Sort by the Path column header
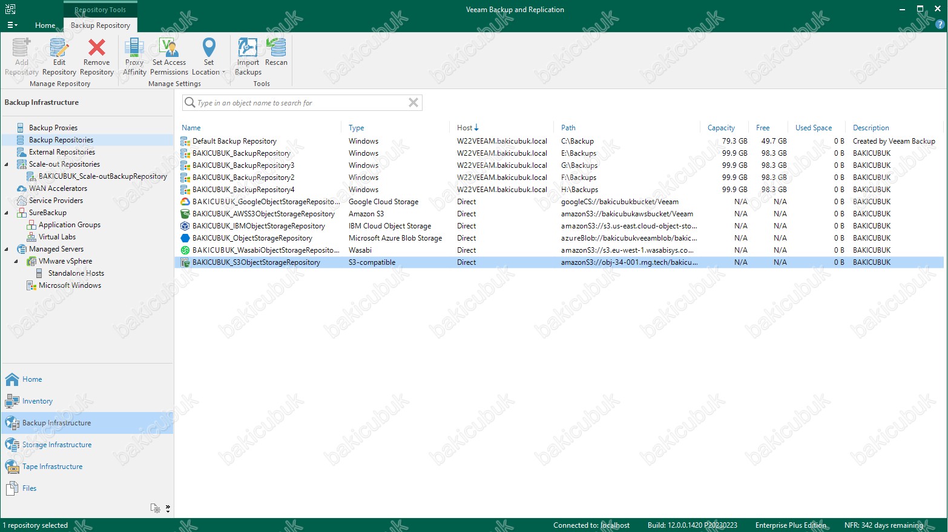The image size is (948, 532). (568, 128)
